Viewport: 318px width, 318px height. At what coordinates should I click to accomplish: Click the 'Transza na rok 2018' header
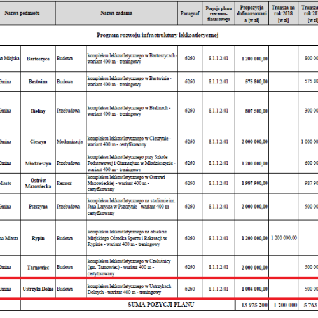point(283,14)
